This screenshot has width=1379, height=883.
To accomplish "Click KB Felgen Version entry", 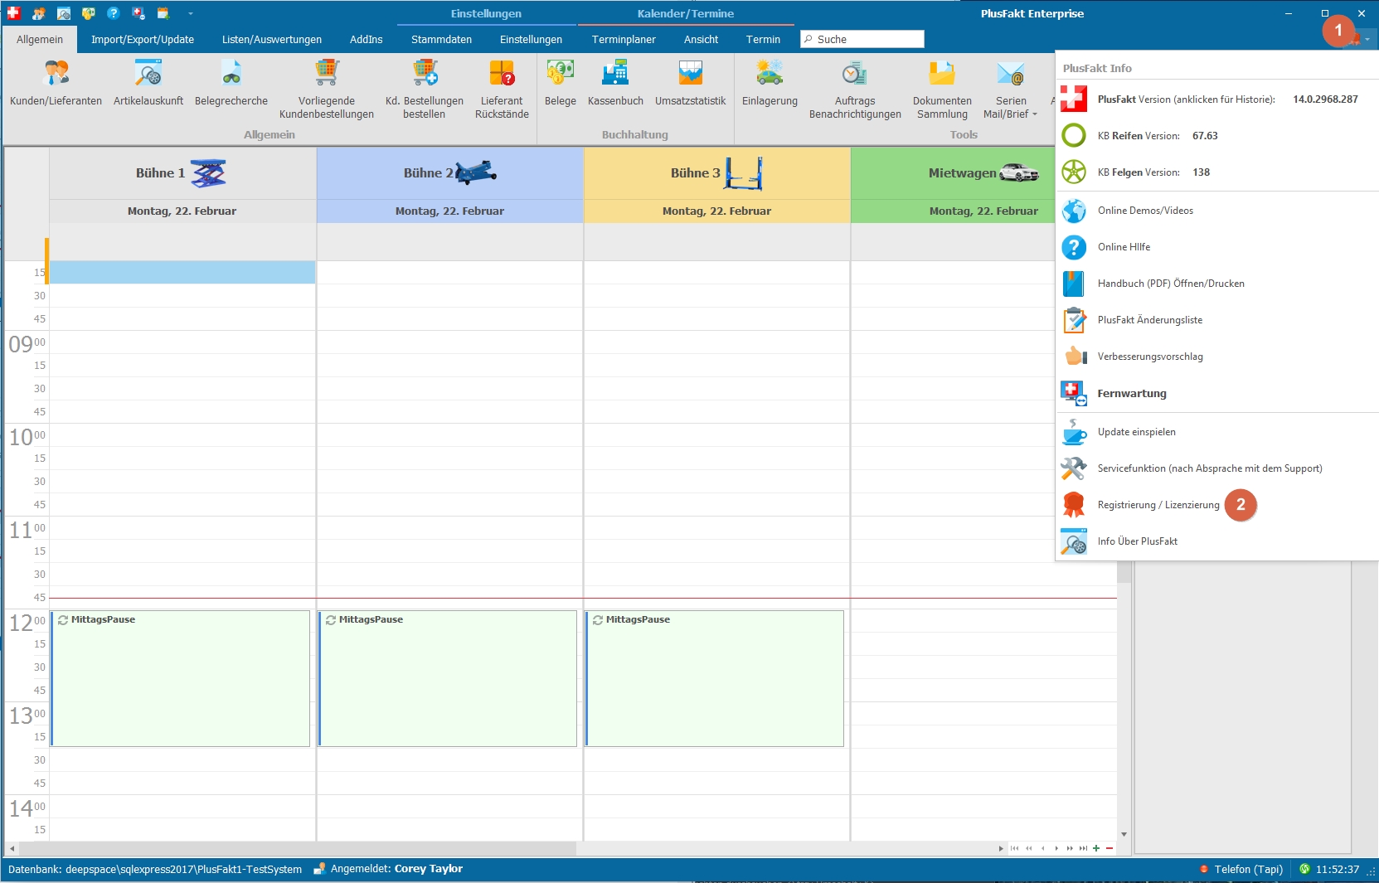I will pyautogui.click(x=1216, y=172).
